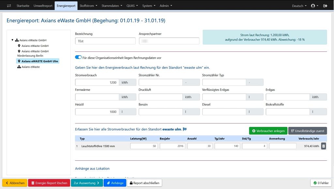
Task: Click the Verflüssigtes Erdgas input field
Action: point(224,97)
